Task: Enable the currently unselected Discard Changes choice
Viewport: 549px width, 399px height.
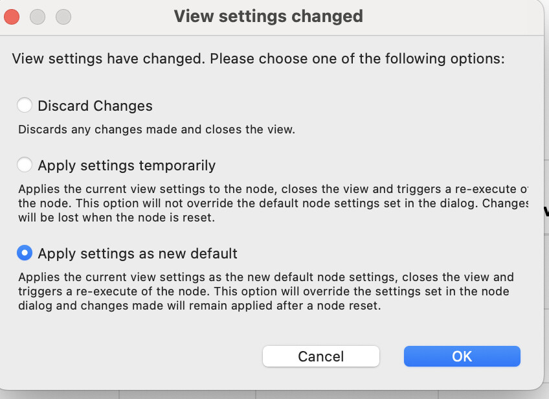Action: 24,105
